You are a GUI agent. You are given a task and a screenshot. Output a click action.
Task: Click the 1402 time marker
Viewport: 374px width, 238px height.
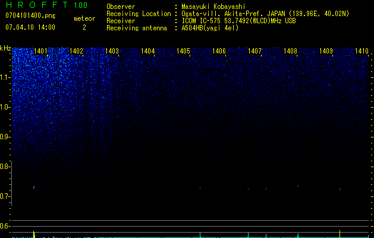coord(76,51)
